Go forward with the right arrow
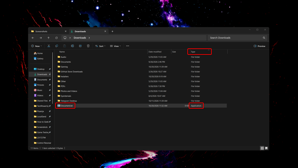The image size is (298, 168). 41,38
